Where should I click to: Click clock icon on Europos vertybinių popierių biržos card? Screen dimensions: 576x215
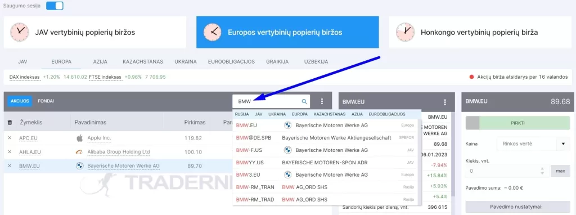212,32
